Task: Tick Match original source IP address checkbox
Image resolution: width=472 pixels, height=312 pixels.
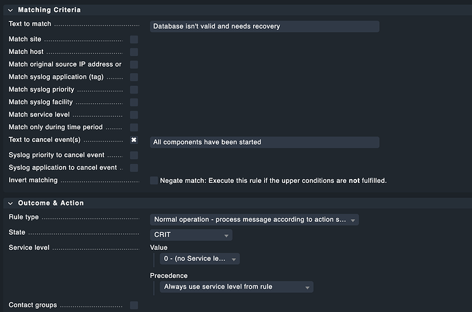Action: [x=134, y=64]
